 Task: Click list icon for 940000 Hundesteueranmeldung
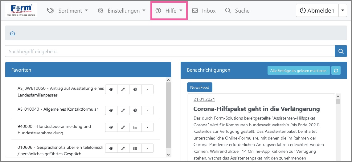pyautogui.click(x=135, y=127)
